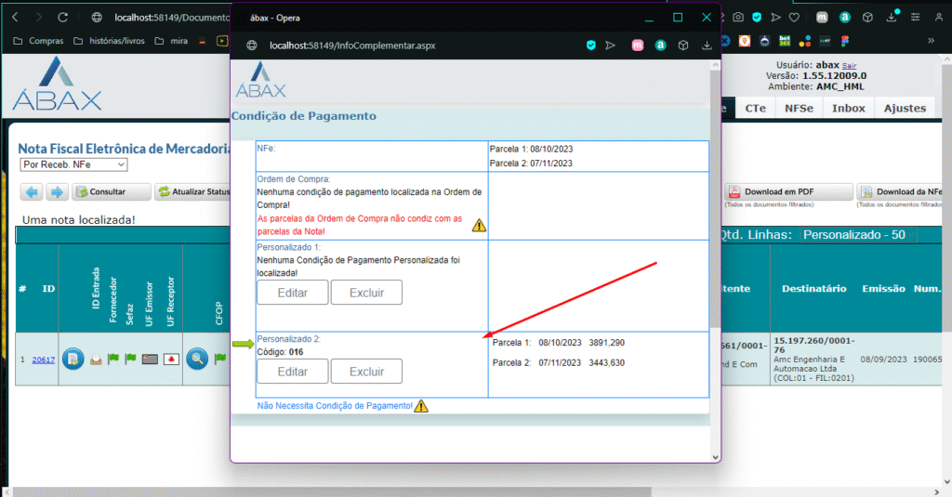952x497 pixels.
Task: Open the Inbox tab
Action: 848,109
